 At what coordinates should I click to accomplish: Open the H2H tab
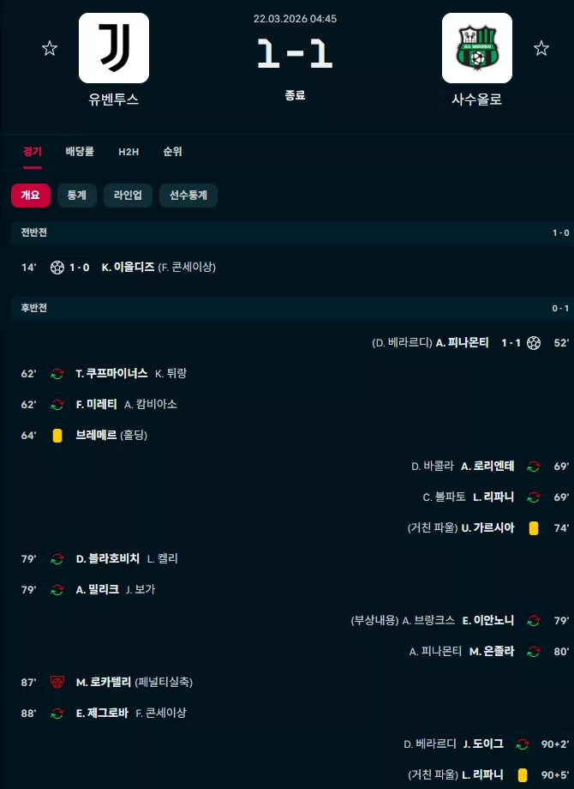[129, 152]
